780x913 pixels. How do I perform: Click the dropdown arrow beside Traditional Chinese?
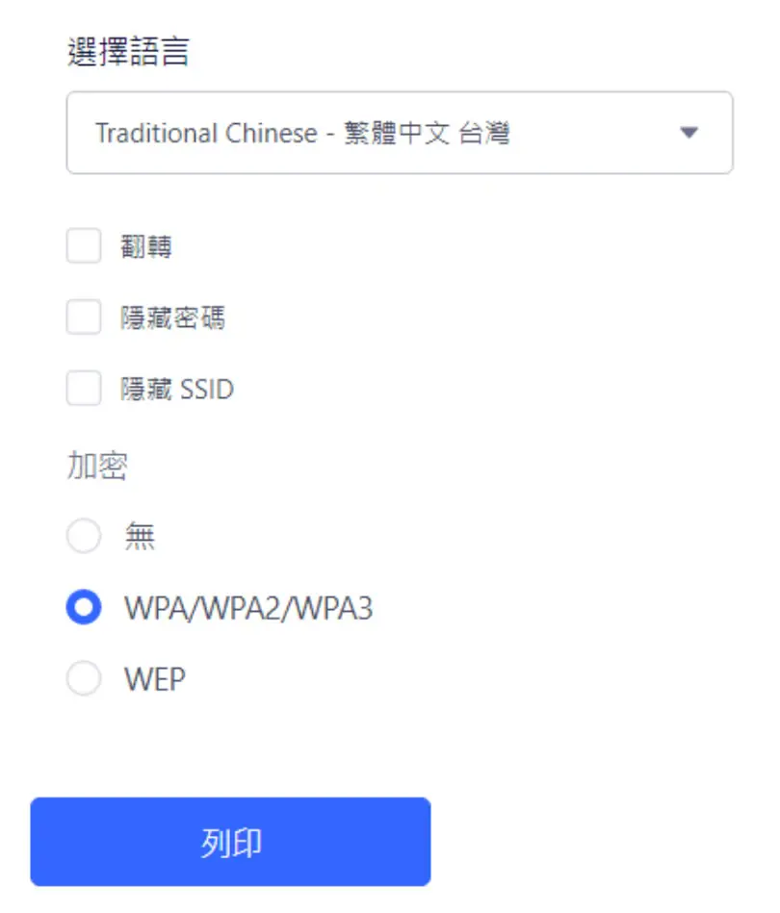[689, 133]
